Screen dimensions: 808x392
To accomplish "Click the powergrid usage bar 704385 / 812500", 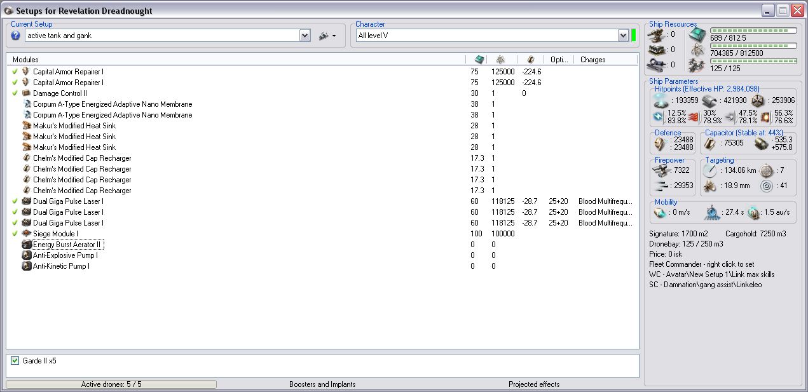I will [x=753, y=46].
